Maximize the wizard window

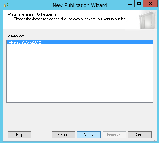[x=139, y=3]
